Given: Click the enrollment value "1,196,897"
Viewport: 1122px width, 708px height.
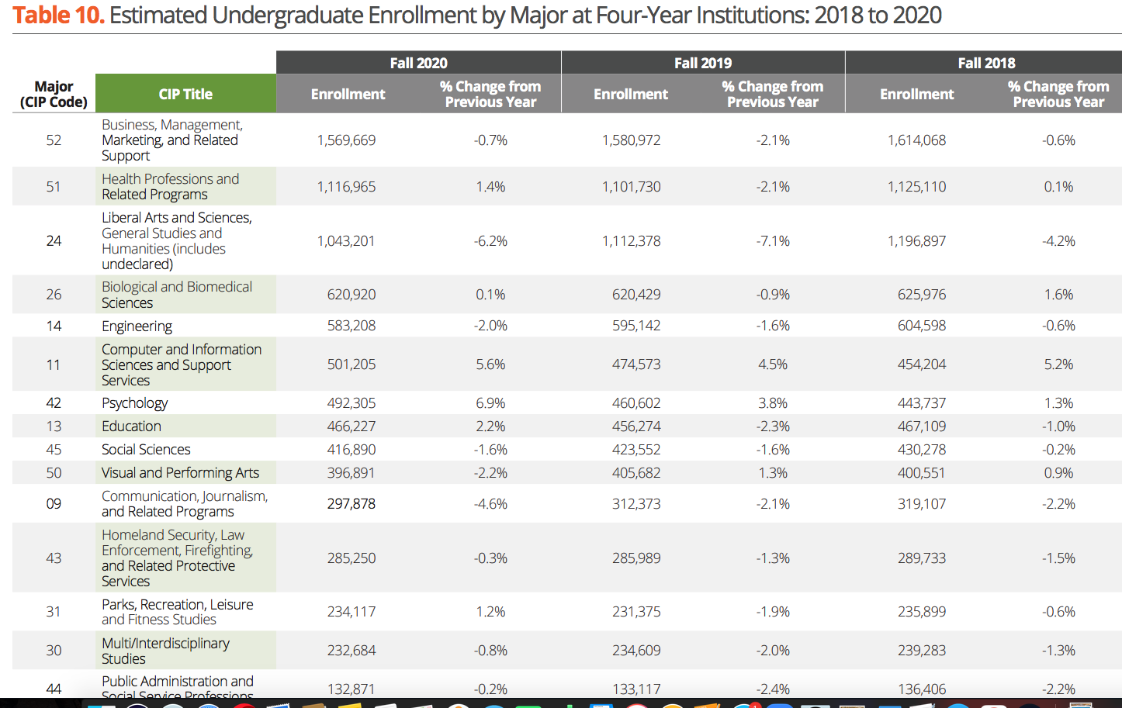Looking at the screenshot, I should coord(917,241).
